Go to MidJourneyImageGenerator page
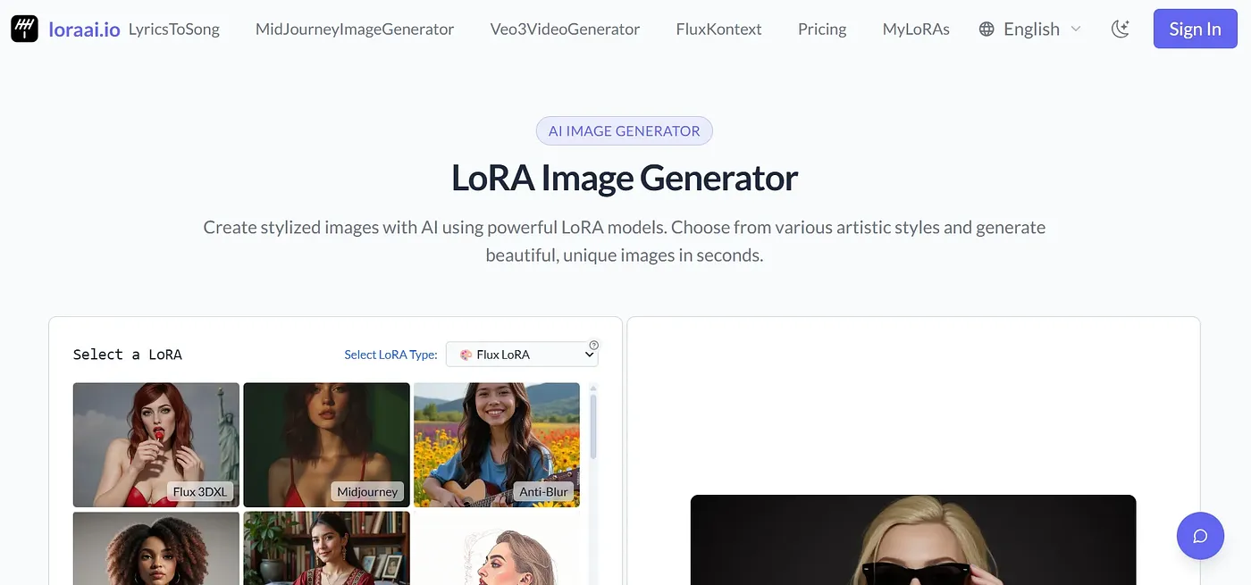Image resolution: width=1251 pixels, height=585 pixels. pos(355,29)
